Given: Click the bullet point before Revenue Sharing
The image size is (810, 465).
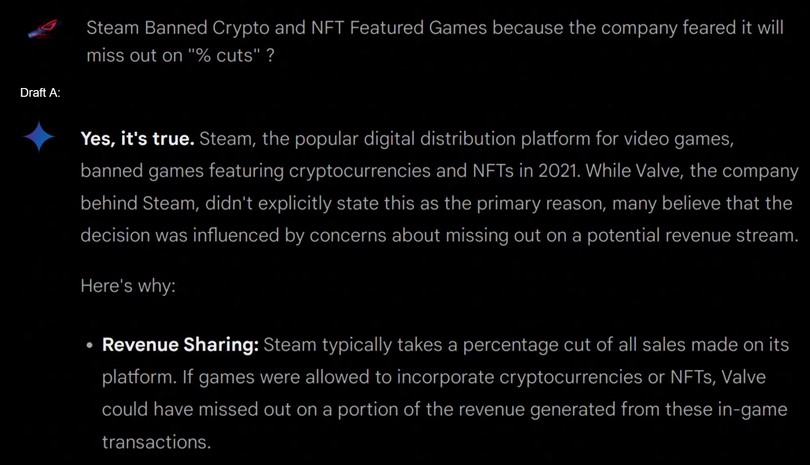Looking at the screenshot, I should tap(90, 346).
